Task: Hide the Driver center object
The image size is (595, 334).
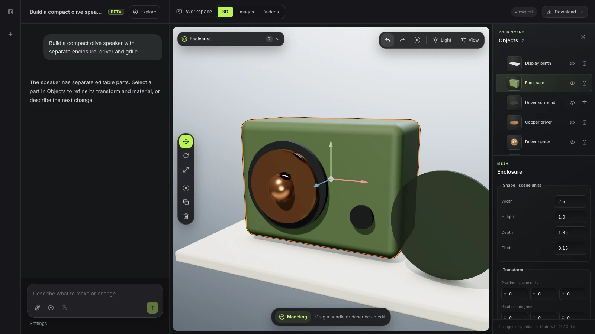Action: (x=572, y=142)
